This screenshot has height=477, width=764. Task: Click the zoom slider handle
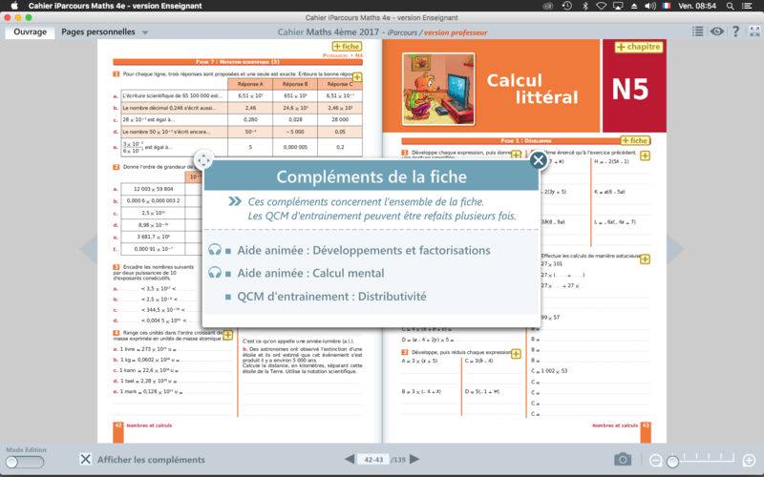point(672,462)
